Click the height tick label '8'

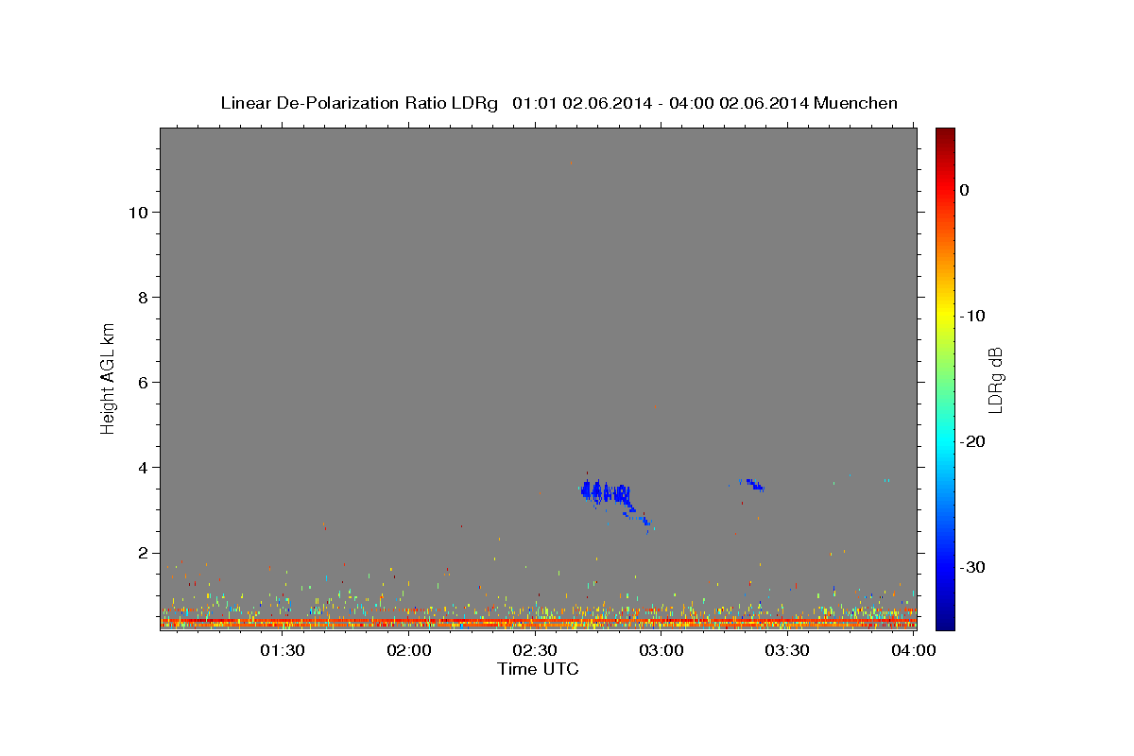pos(141,297)
